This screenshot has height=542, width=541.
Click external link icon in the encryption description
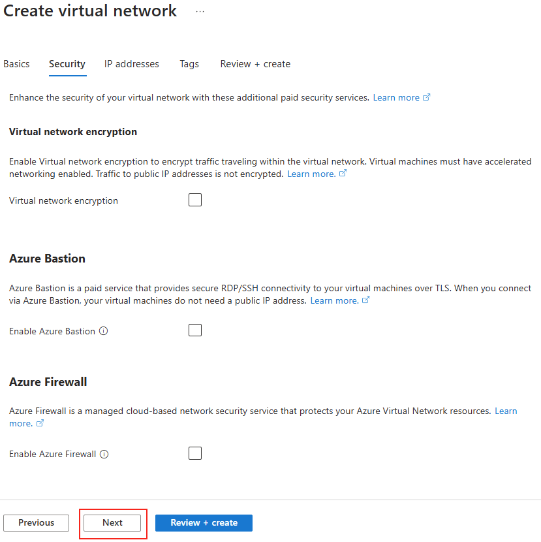343,174
